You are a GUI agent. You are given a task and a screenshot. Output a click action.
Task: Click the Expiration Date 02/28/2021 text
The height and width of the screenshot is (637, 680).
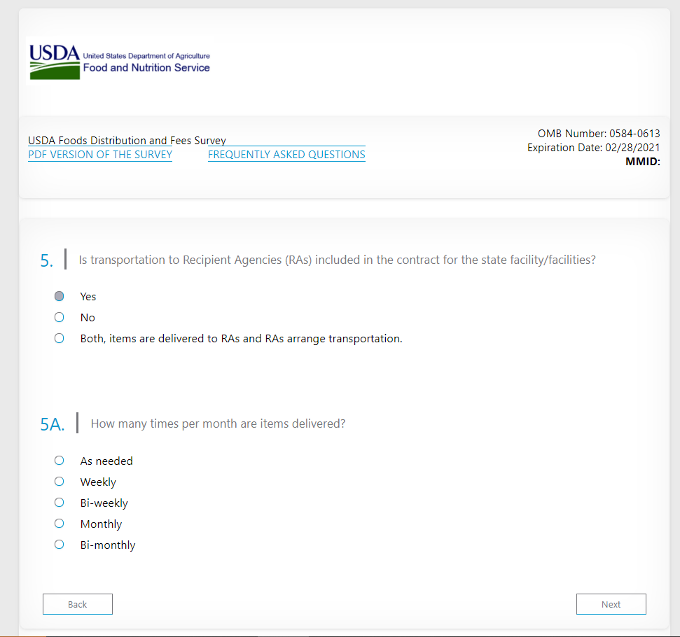coord(594,148)
